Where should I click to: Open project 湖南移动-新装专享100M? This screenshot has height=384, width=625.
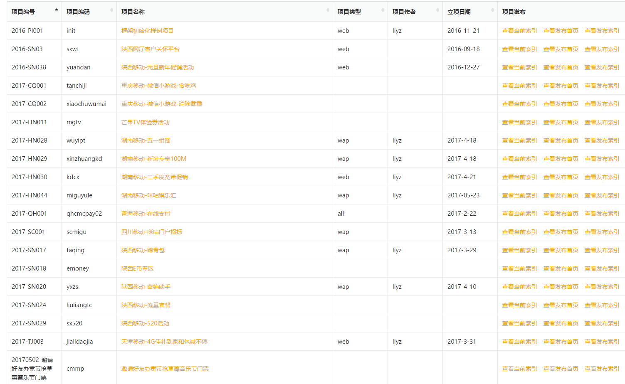coord(154,159)
